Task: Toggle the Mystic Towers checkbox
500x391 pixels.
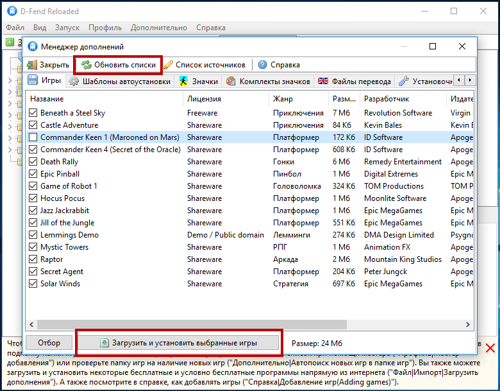Action: tap(33, 247)
